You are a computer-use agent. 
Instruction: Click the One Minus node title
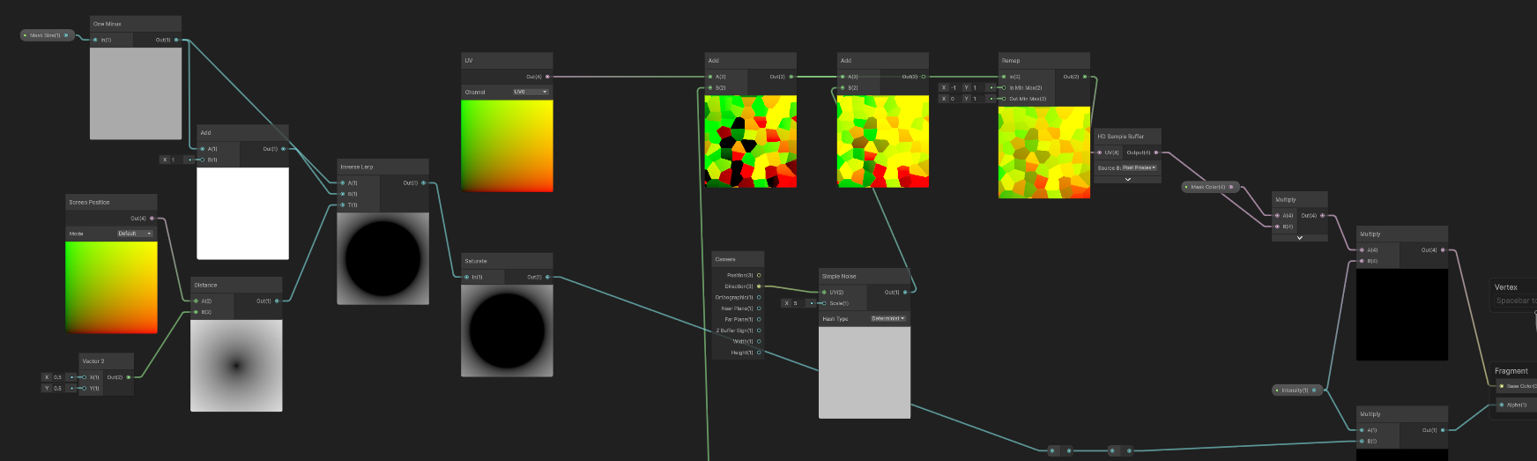point(108,24)
